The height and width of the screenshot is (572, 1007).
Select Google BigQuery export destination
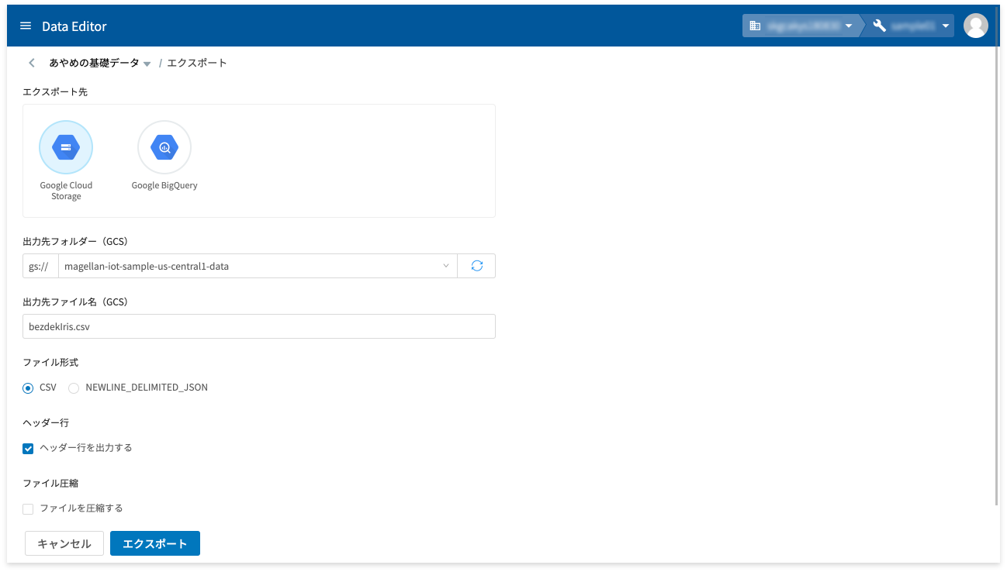pyautogui.click(x=164, y=147)
